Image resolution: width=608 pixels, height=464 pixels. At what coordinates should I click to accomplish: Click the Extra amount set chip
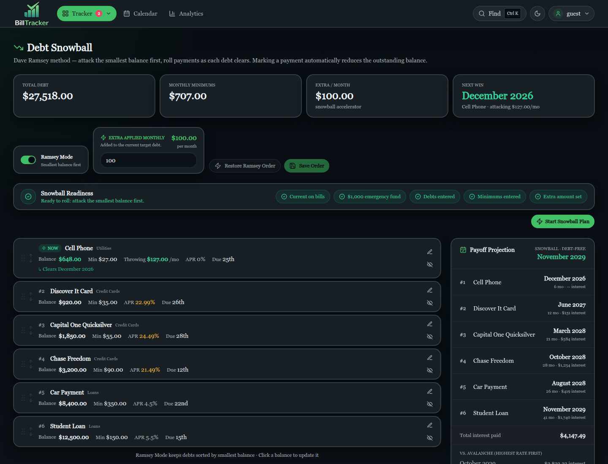pyautogui.click(x=558, y=197)
